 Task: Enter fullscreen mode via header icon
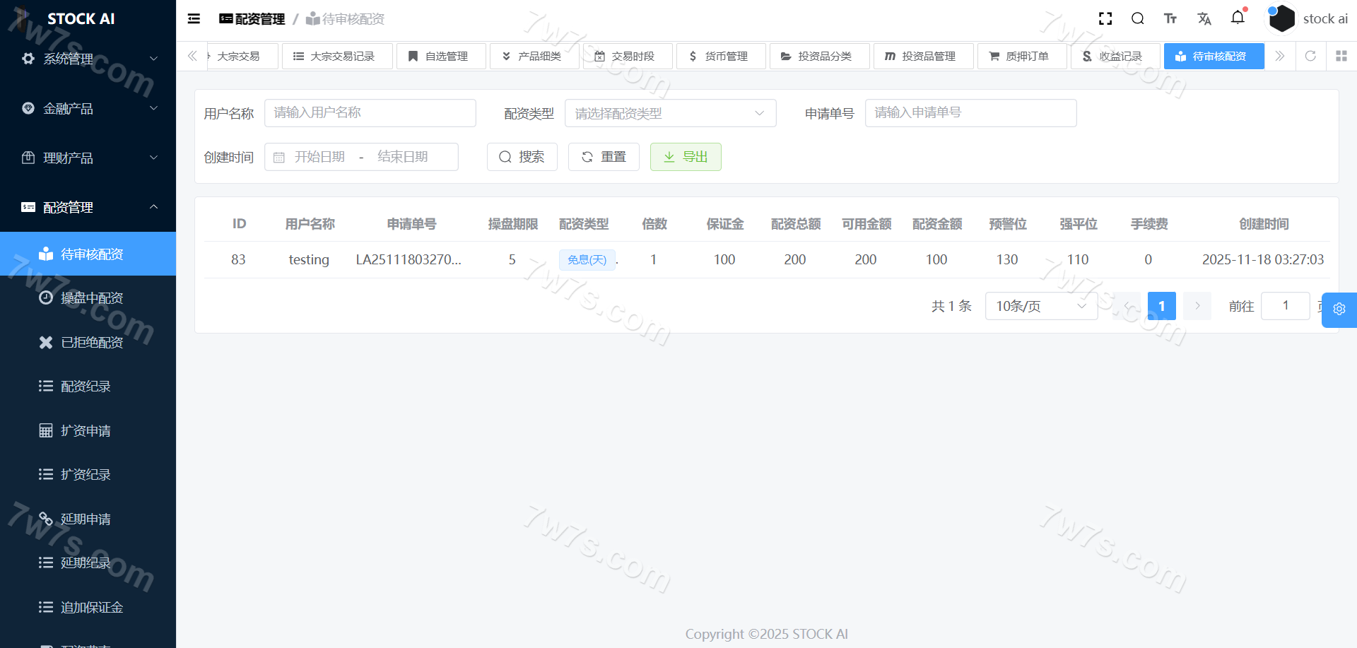coord(1105,19)
